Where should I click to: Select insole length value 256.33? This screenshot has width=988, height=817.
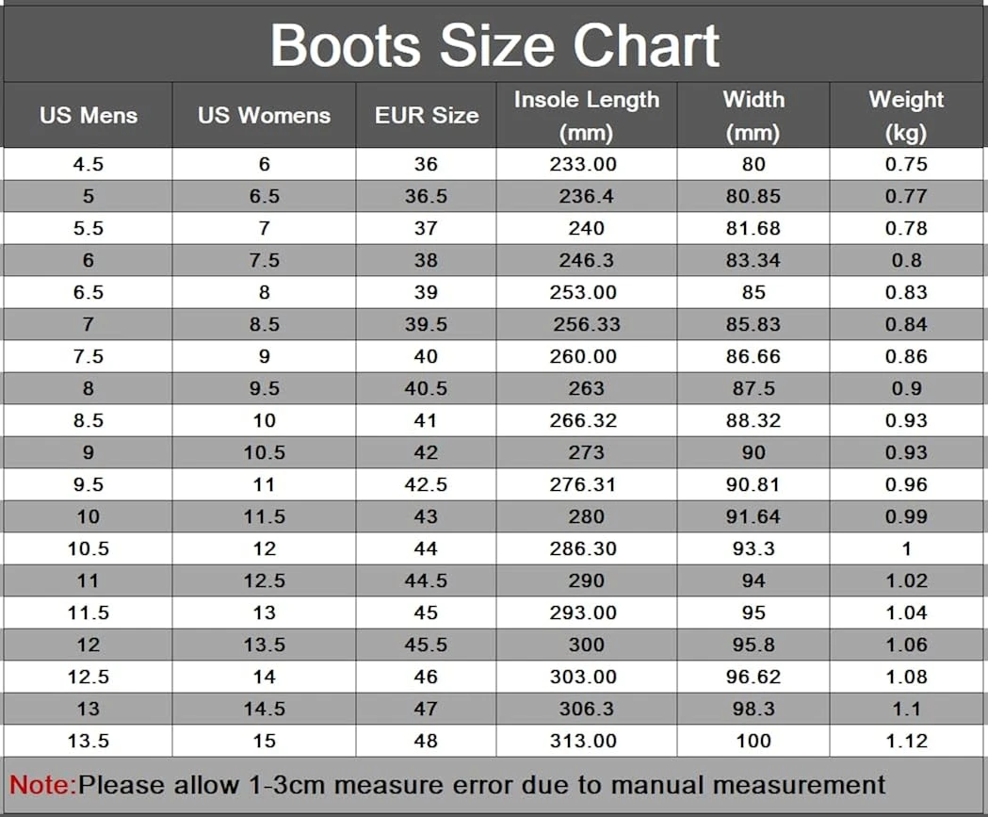[586, 324]
